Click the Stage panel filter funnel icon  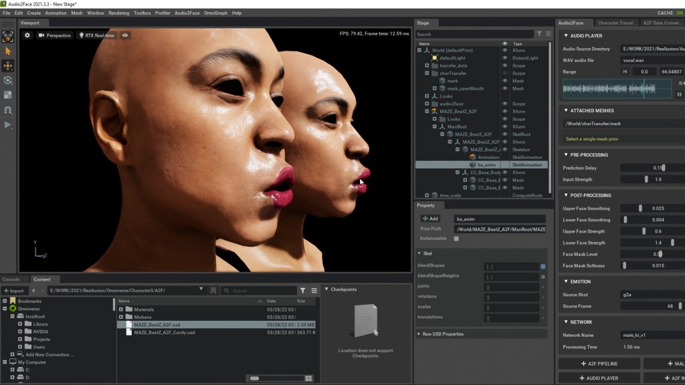[x=540, y=34]
